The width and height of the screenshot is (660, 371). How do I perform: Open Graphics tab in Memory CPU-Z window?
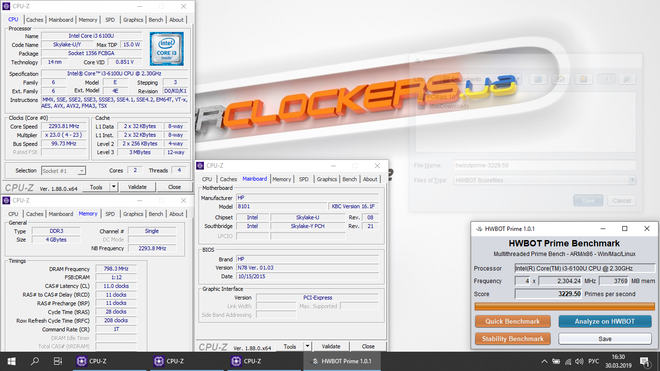[x=133, y=214]
